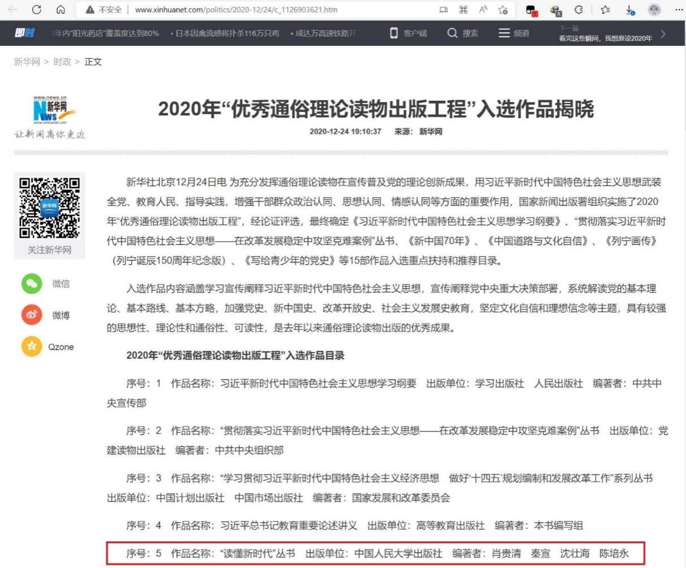686x568 pixels.
Task: Click the 即时 news ticker logo
Action: (24, 33)
